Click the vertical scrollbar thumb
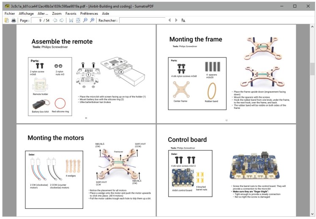This screenshot has width=316, height=219. click(x=312, y=69)
